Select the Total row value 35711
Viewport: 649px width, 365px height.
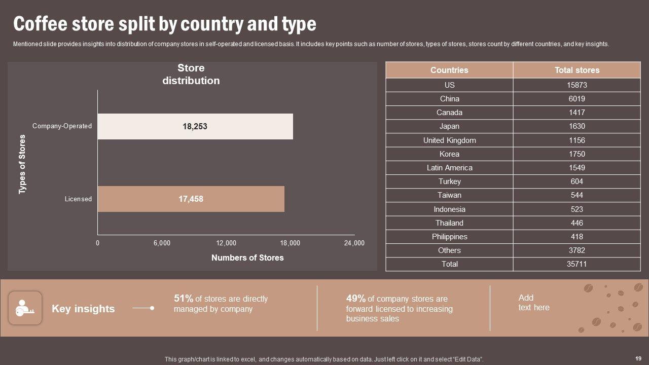click(576, 264)
